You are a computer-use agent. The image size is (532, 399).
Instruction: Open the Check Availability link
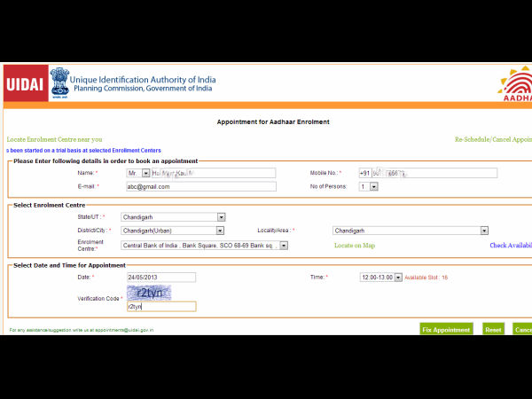(510, 246)
